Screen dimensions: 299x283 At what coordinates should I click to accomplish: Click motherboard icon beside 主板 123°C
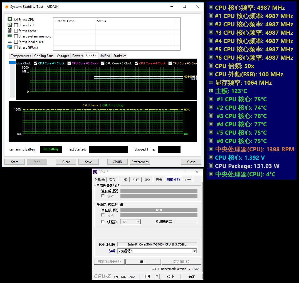point(211,91)
